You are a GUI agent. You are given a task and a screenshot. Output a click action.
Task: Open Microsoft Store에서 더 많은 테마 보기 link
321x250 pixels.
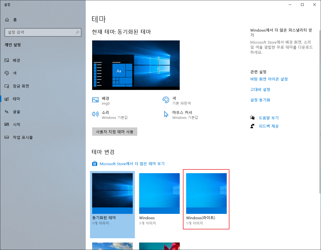pyautogui.click(x=132, y=164)
